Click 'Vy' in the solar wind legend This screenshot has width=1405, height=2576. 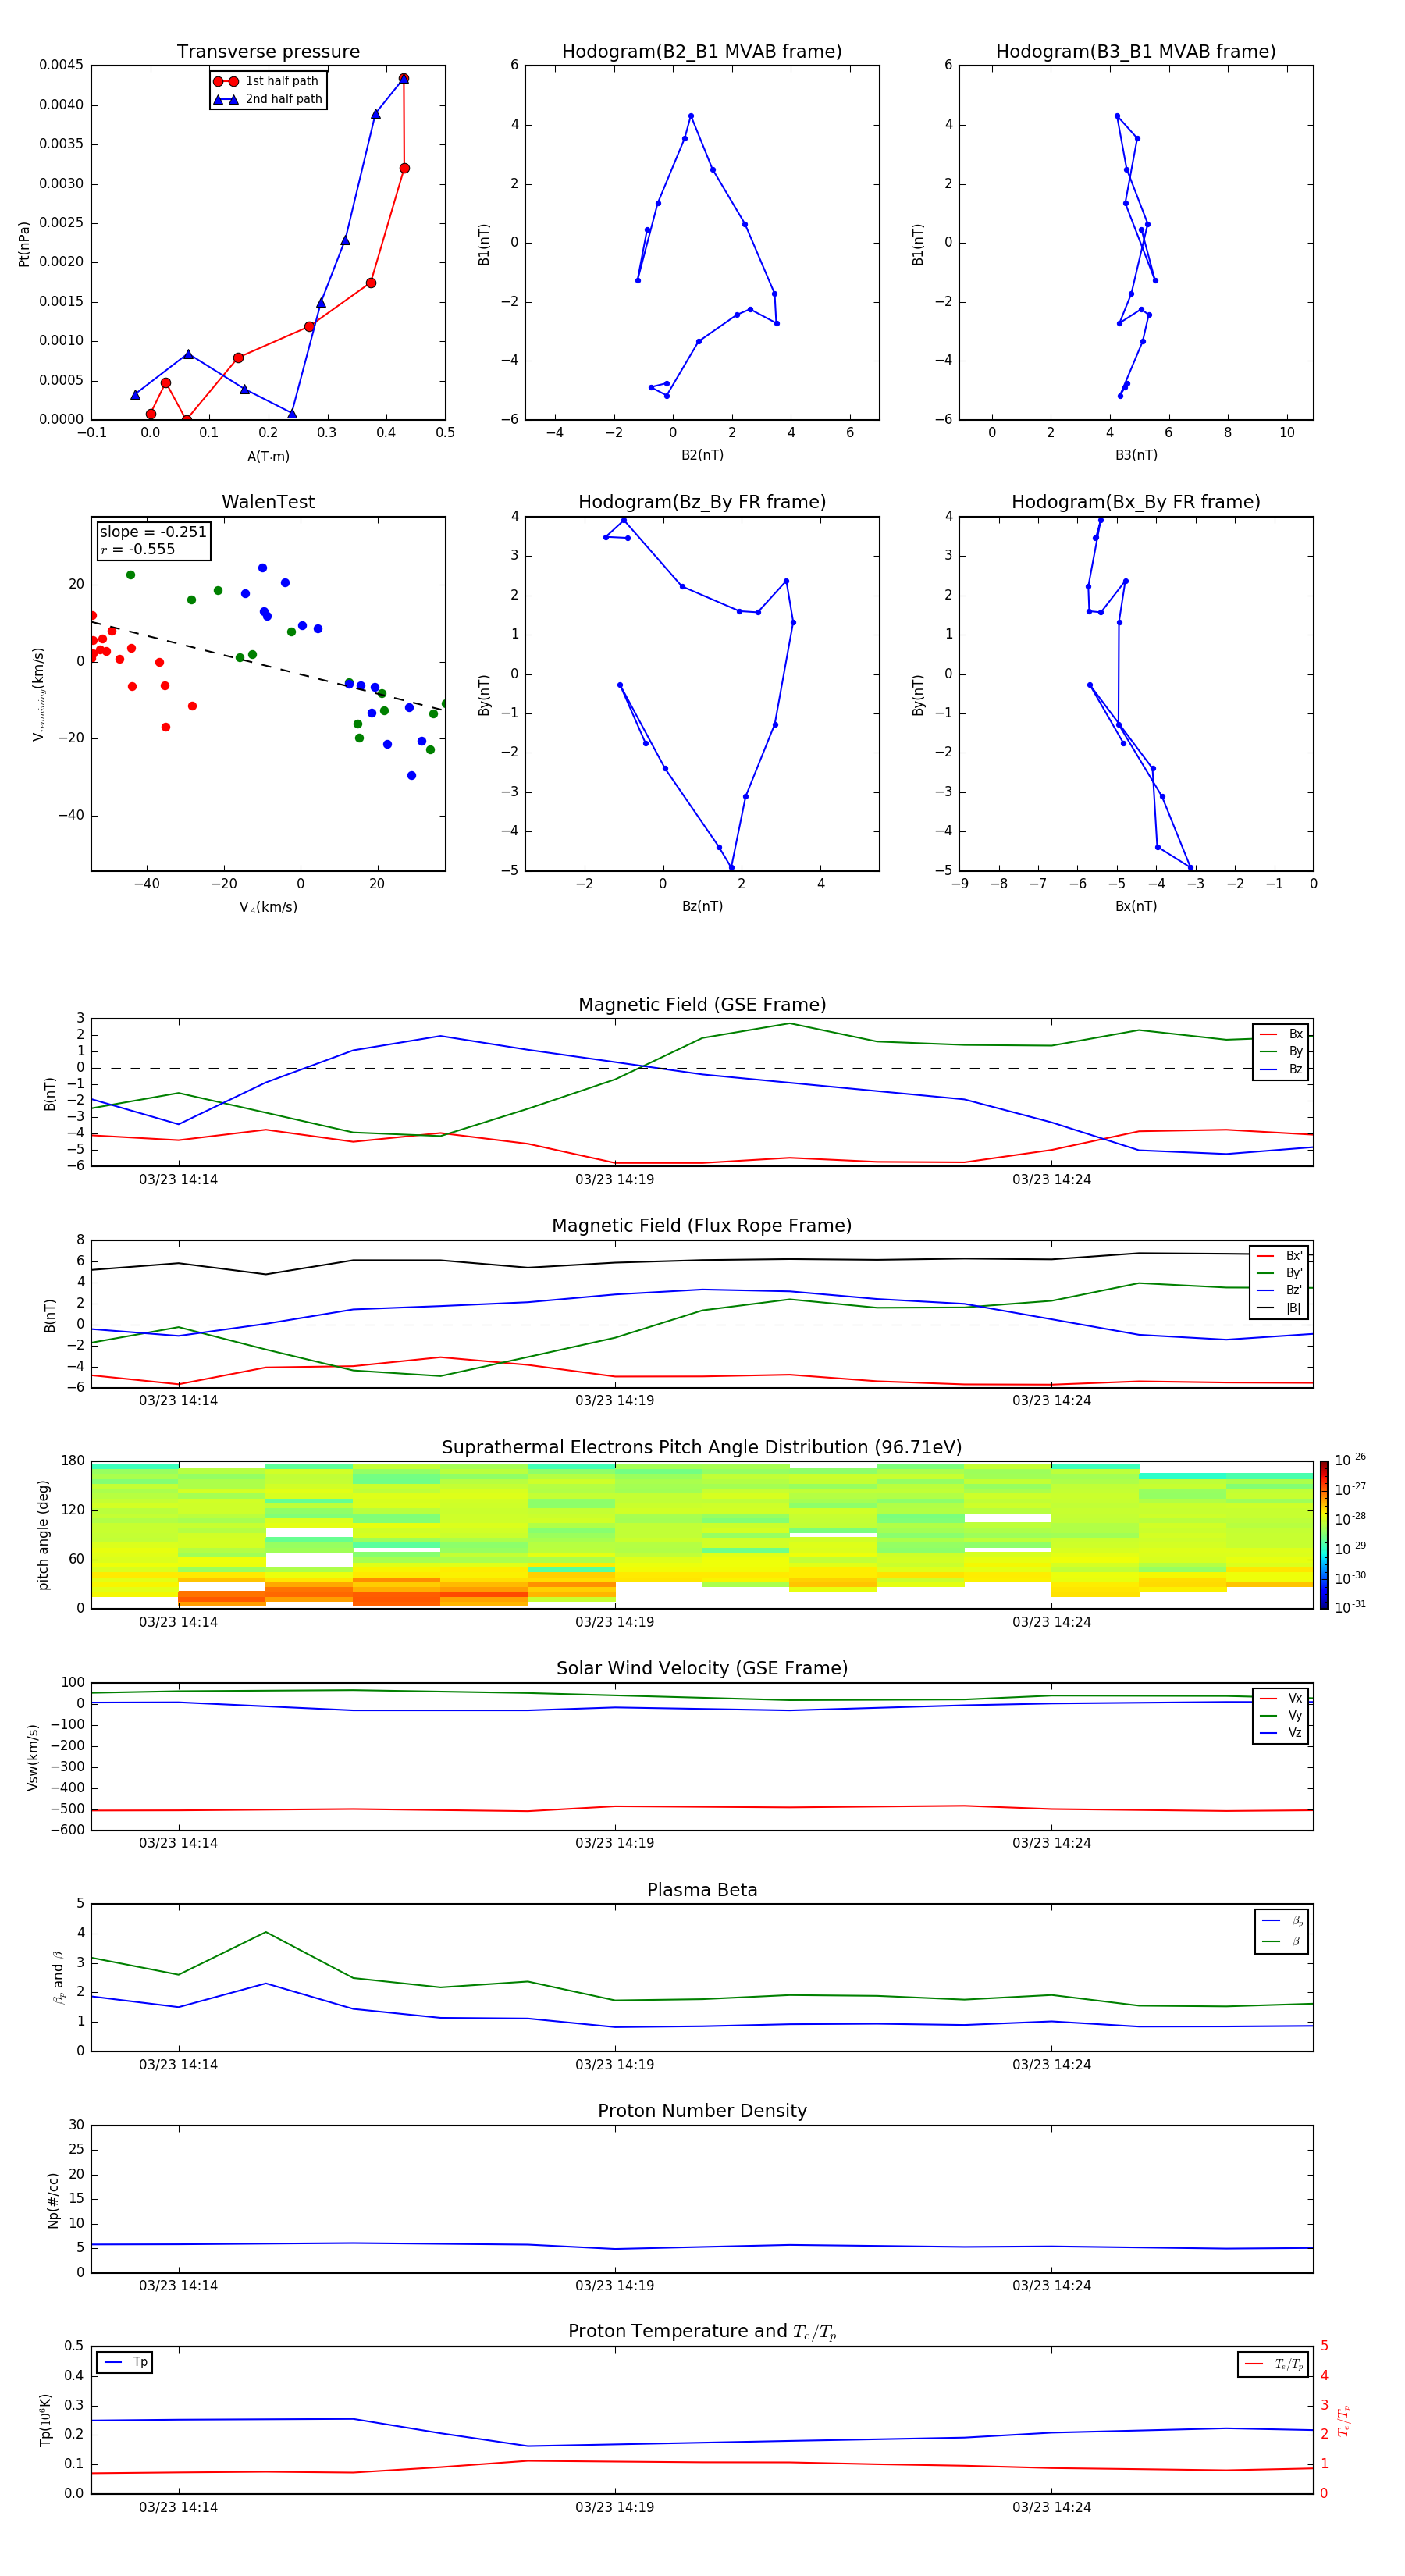pyautogui.click(x=1295, y=1716)
